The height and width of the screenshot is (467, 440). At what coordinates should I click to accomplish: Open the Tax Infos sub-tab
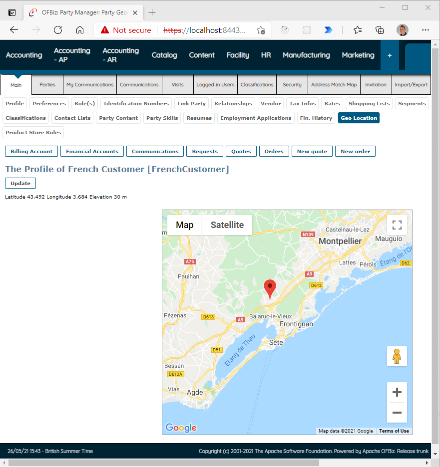point(302,103)
